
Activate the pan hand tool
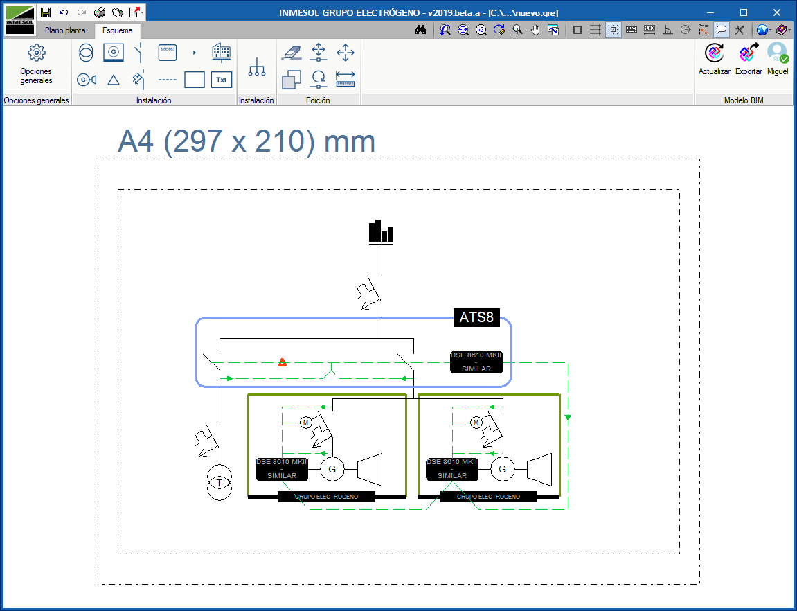pyautogui.click(x=535, y=30)
